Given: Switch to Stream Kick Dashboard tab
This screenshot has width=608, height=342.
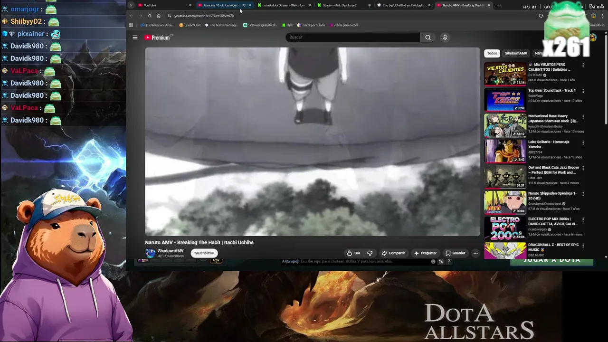Looking at the screenshot, I should point(344,5).
